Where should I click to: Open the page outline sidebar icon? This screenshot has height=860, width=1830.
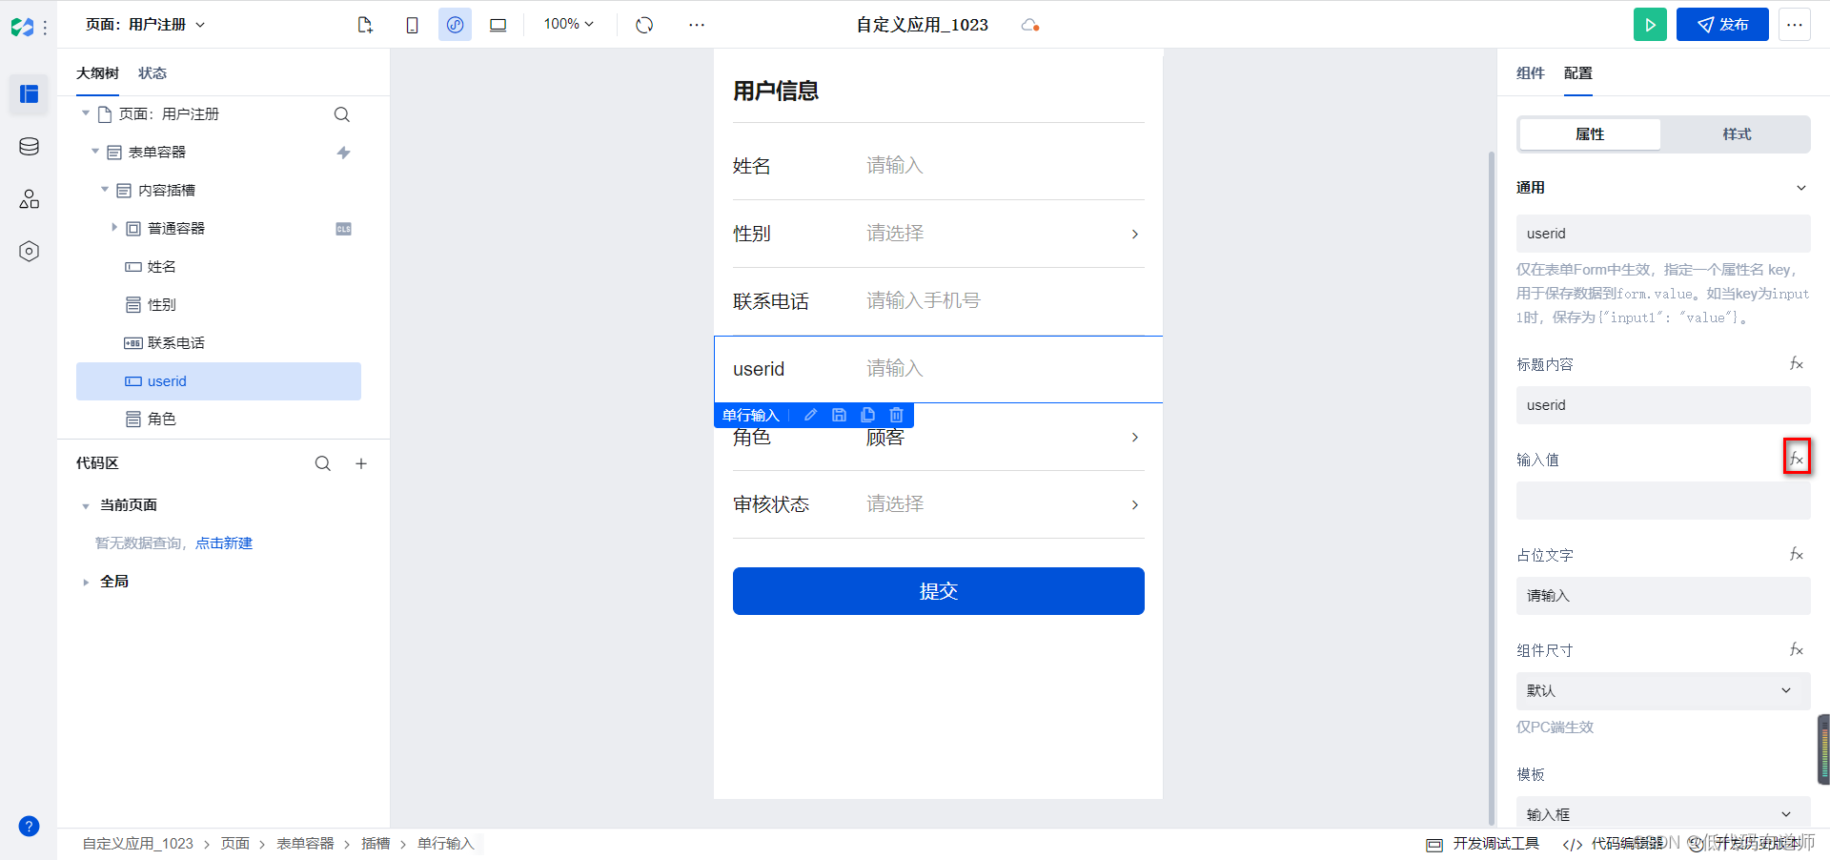(x=29, y=93)
